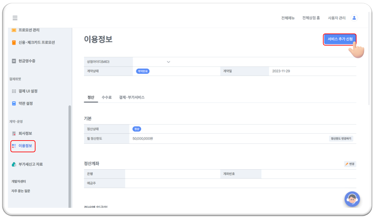The height and width of the screenshot is (217, 376).
Task: Click the sidebar vertical scrollbar
Action: 69,156
